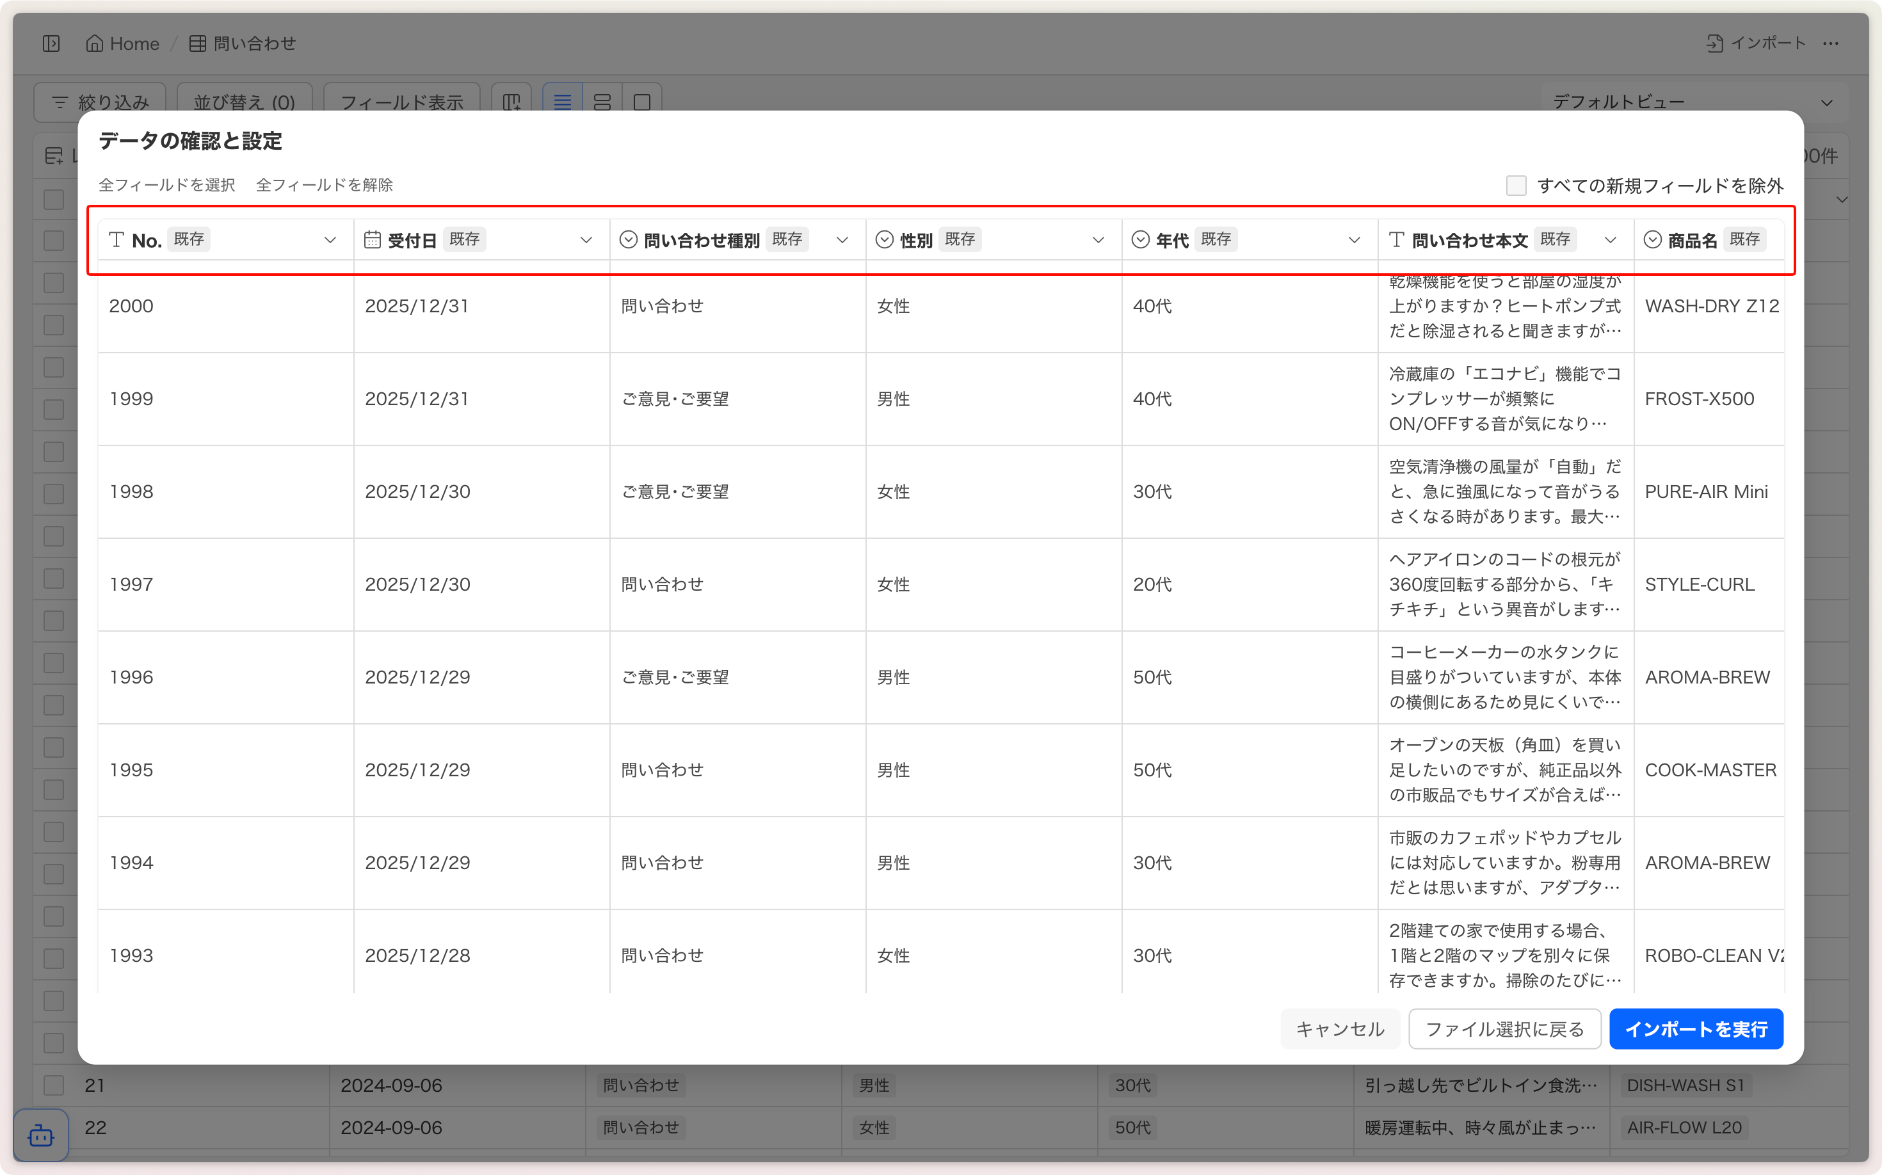Screen dimensions: 1882x1175
Task: Click the AI assistant robot icon
Action: tap(40, 1136)
